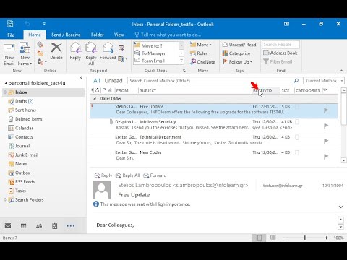This screenshot has height=260, width=347.
Task: Switch to Mail view in navigation bar
Action: pyautogui.click(x=8, y=225)
